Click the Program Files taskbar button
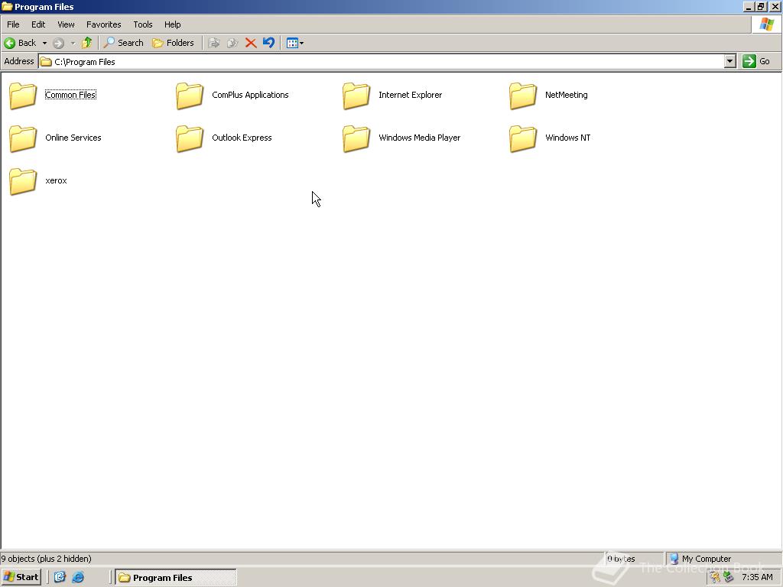The height and width of the screenshot is (587, 783). click(176, 578)
